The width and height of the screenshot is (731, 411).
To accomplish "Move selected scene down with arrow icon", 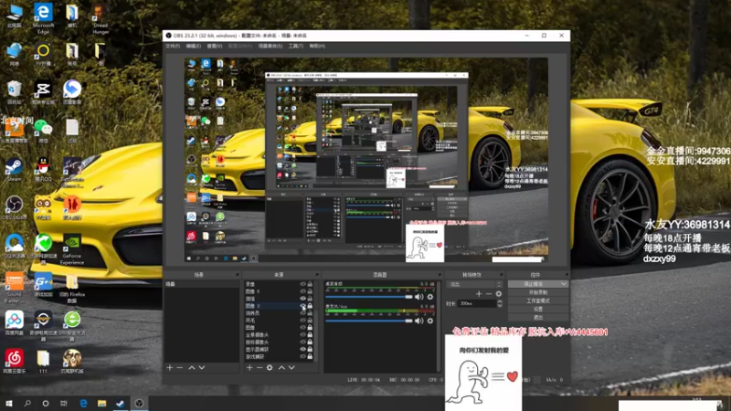I will 202,367.
